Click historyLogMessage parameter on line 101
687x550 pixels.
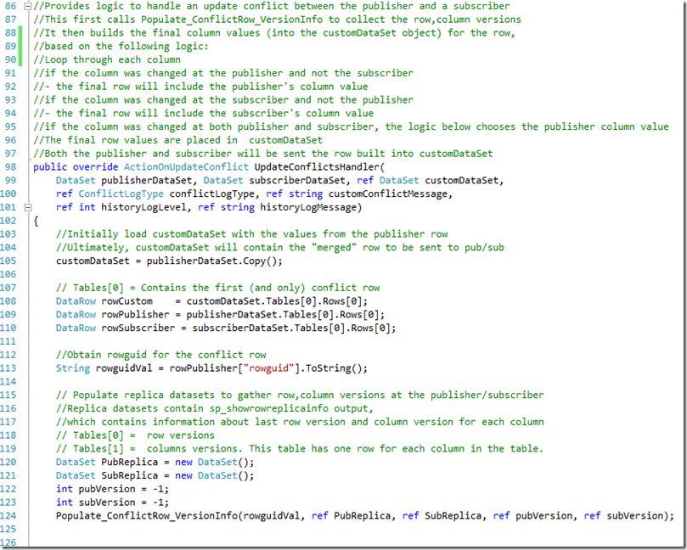coord(308,207)
